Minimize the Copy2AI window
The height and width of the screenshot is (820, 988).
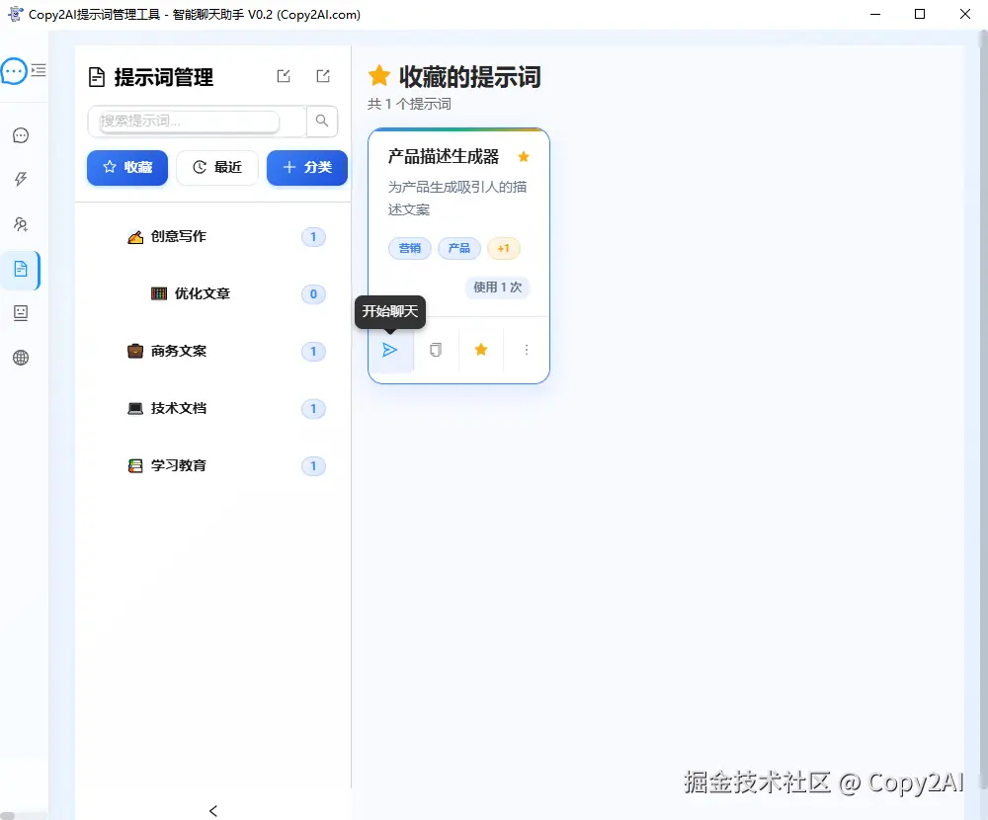point(875,14)
